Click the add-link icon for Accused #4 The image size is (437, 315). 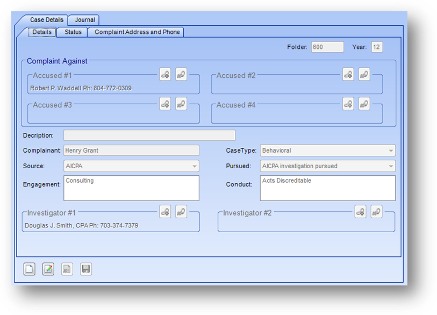pos(348,104)
